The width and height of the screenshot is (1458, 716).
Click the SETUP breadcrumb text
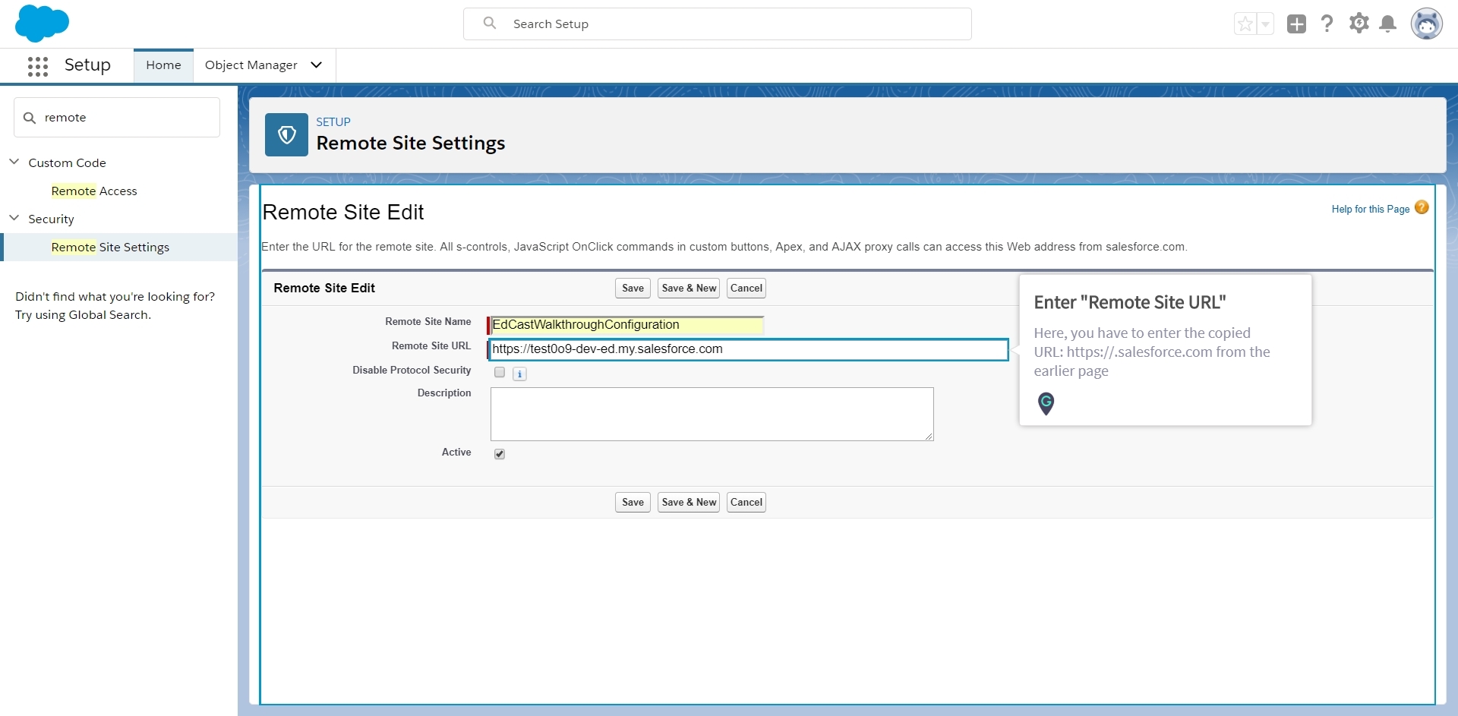click(x=333, y=122)
